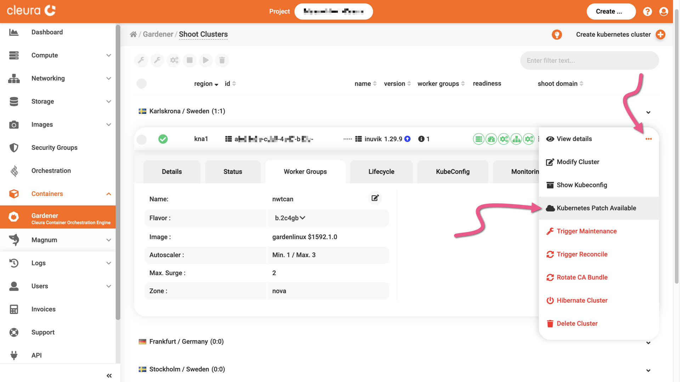Toggle select-all circle in table header

[142, 83]
